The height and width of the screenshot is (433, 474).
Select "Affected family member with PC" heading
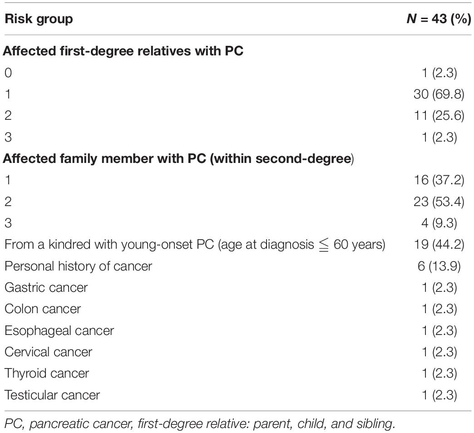coord(178,159)
